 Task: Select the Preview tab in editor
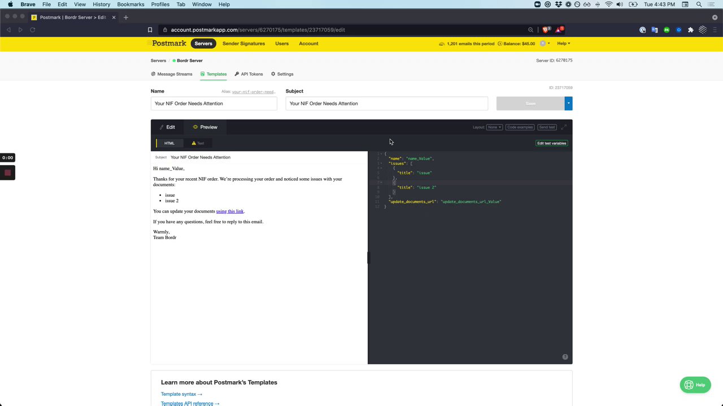point(205,127)
